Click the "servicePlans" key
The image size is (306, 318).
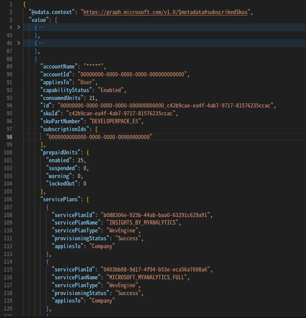click(60, 199)
